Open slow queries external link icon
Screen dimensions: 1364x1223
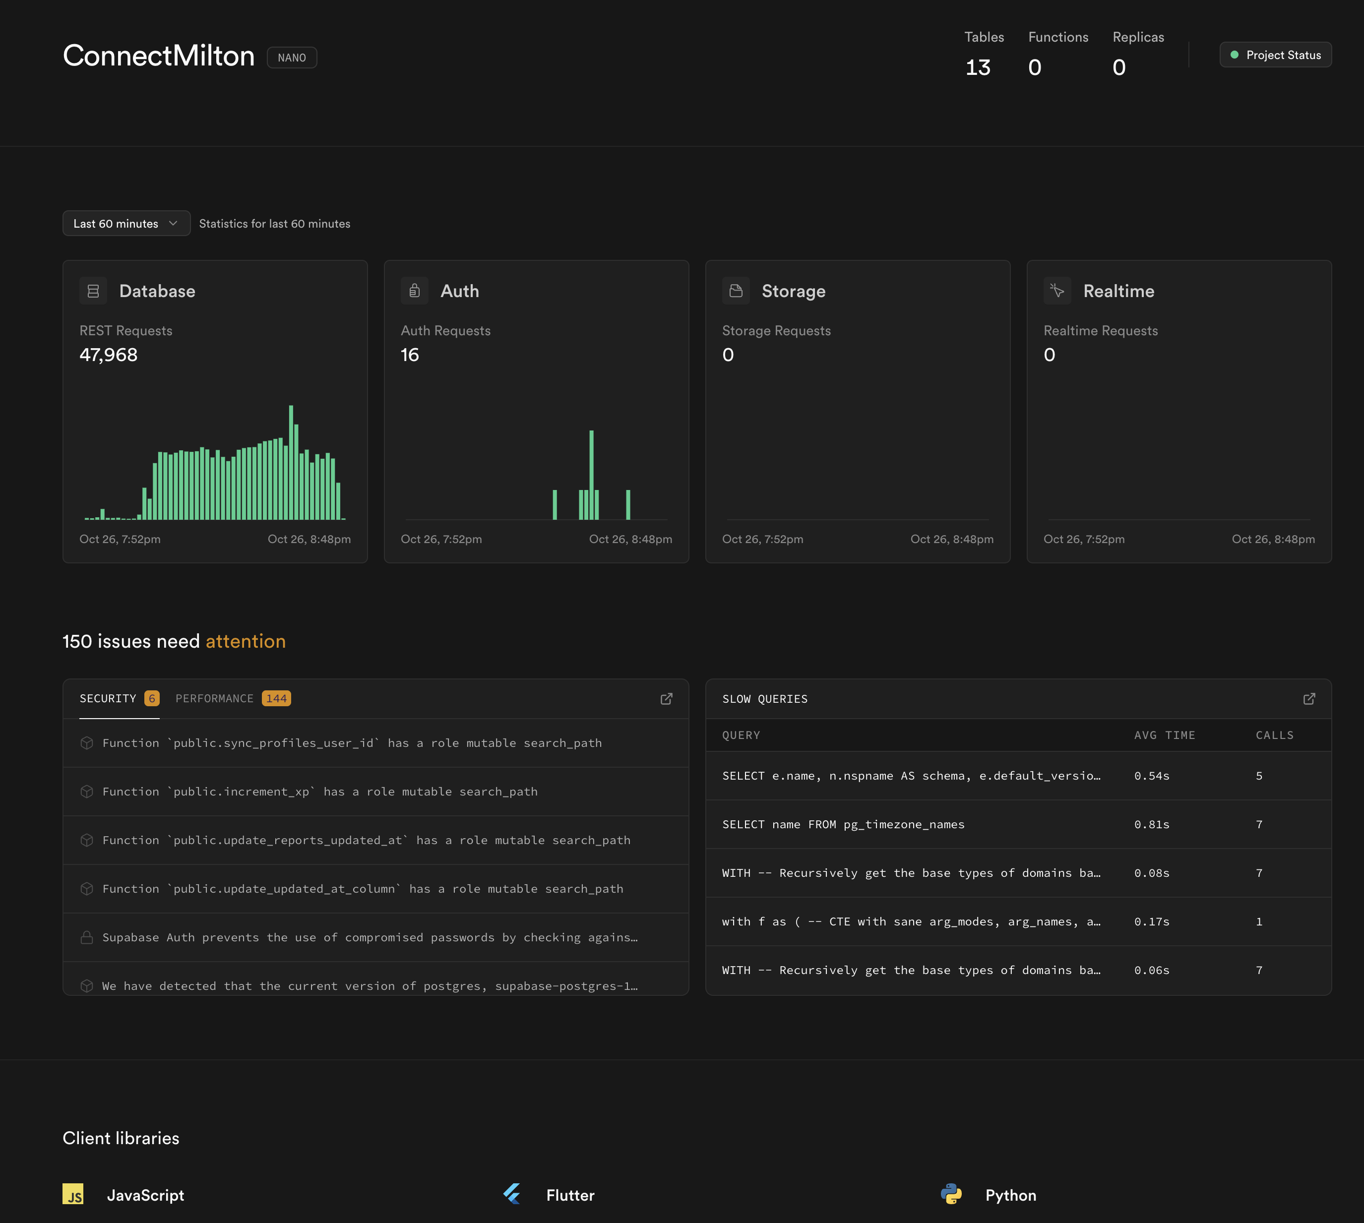(1309, 699)
